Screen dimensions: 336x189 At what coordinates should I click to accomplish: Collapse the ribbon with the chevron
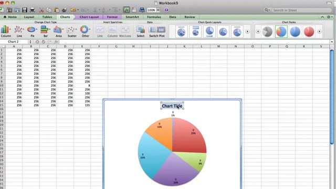pyautogui.click(x=322, y=17)
